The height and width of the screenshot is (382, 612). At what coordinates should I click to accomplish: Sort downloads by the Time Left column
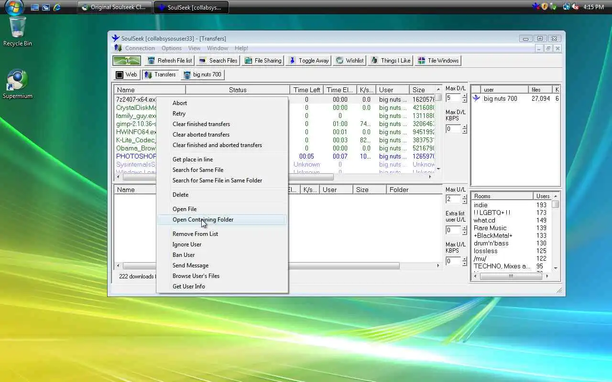[306, 90]
